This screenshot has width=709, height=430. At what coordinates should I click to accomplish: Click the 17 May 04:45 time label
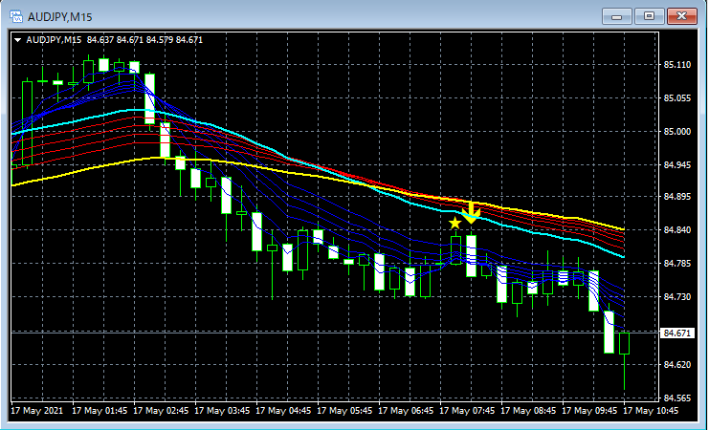(283, 412)
